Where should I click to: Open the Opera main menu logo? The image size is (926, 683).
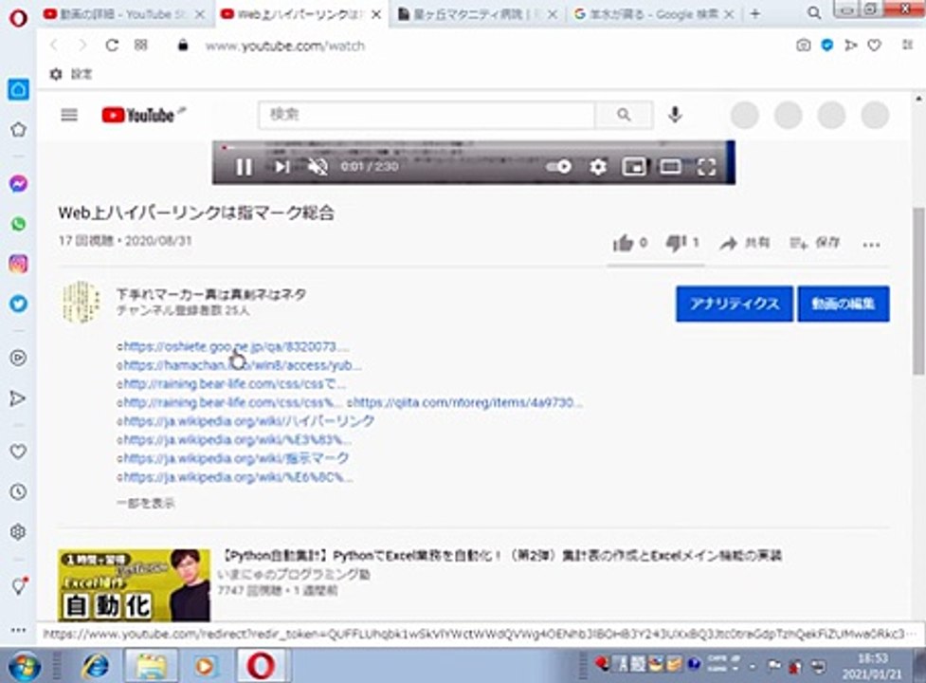(x=18, y=18)
